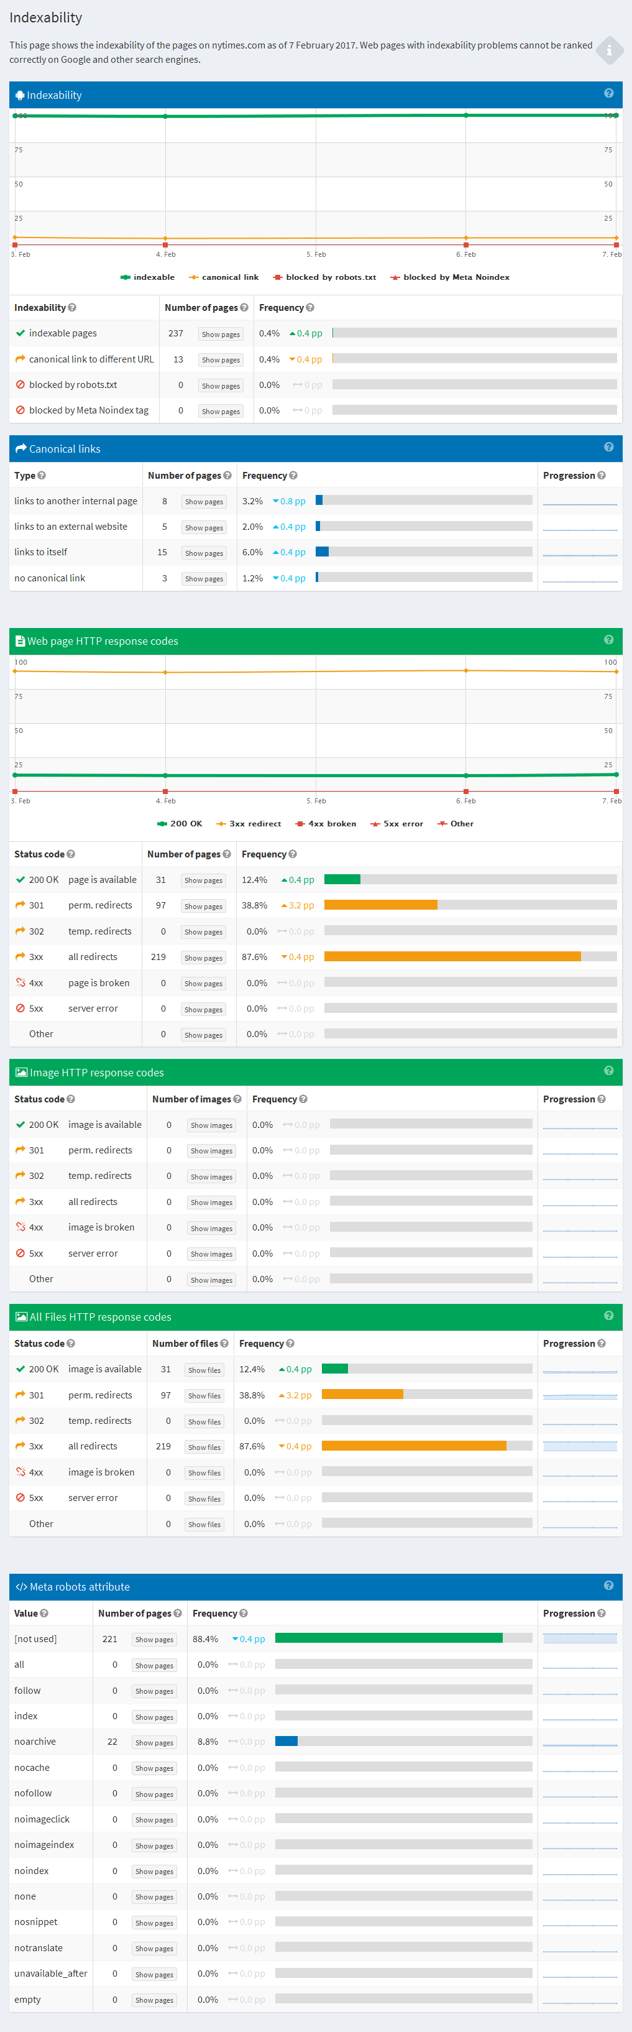The height and width of the screenshot is (2032, 632).
Task: Show pages for links to another internal page
Action: click(x=204, y=502)
